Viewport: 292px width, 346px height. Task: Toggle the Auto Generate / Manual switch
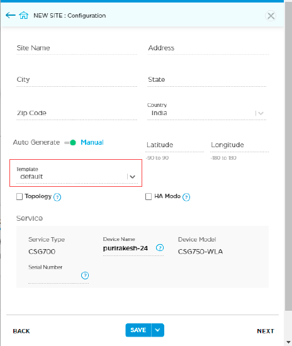(x=70, y=143)
